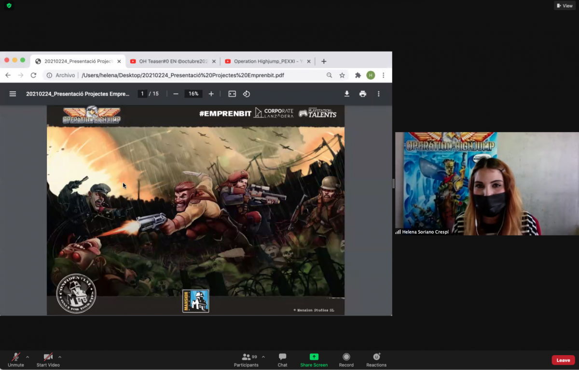Click the Archivo site info icon
579x370 pixels.
click(x=49, y=75)
